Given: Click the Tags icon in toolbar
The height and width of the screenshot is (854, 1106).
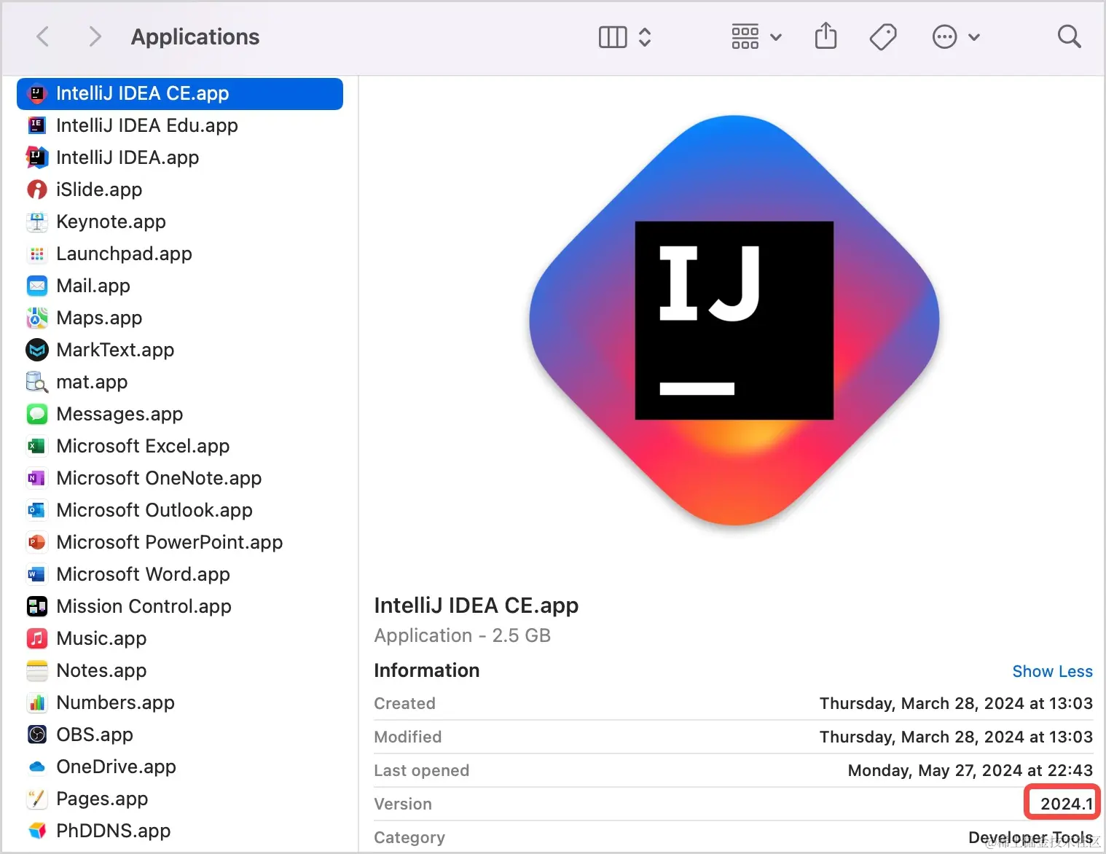Looking at the screenshot, I should [883, 36].
